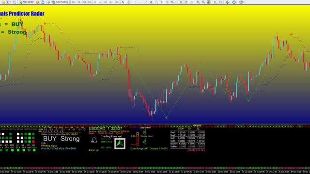Open the MetaEditor icon after New Order

coord(37,2)
